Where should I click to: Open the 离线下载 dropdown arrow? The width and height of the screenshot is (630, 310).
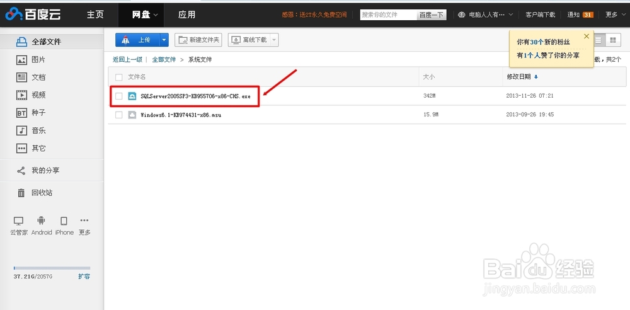[x=273, y=40]
